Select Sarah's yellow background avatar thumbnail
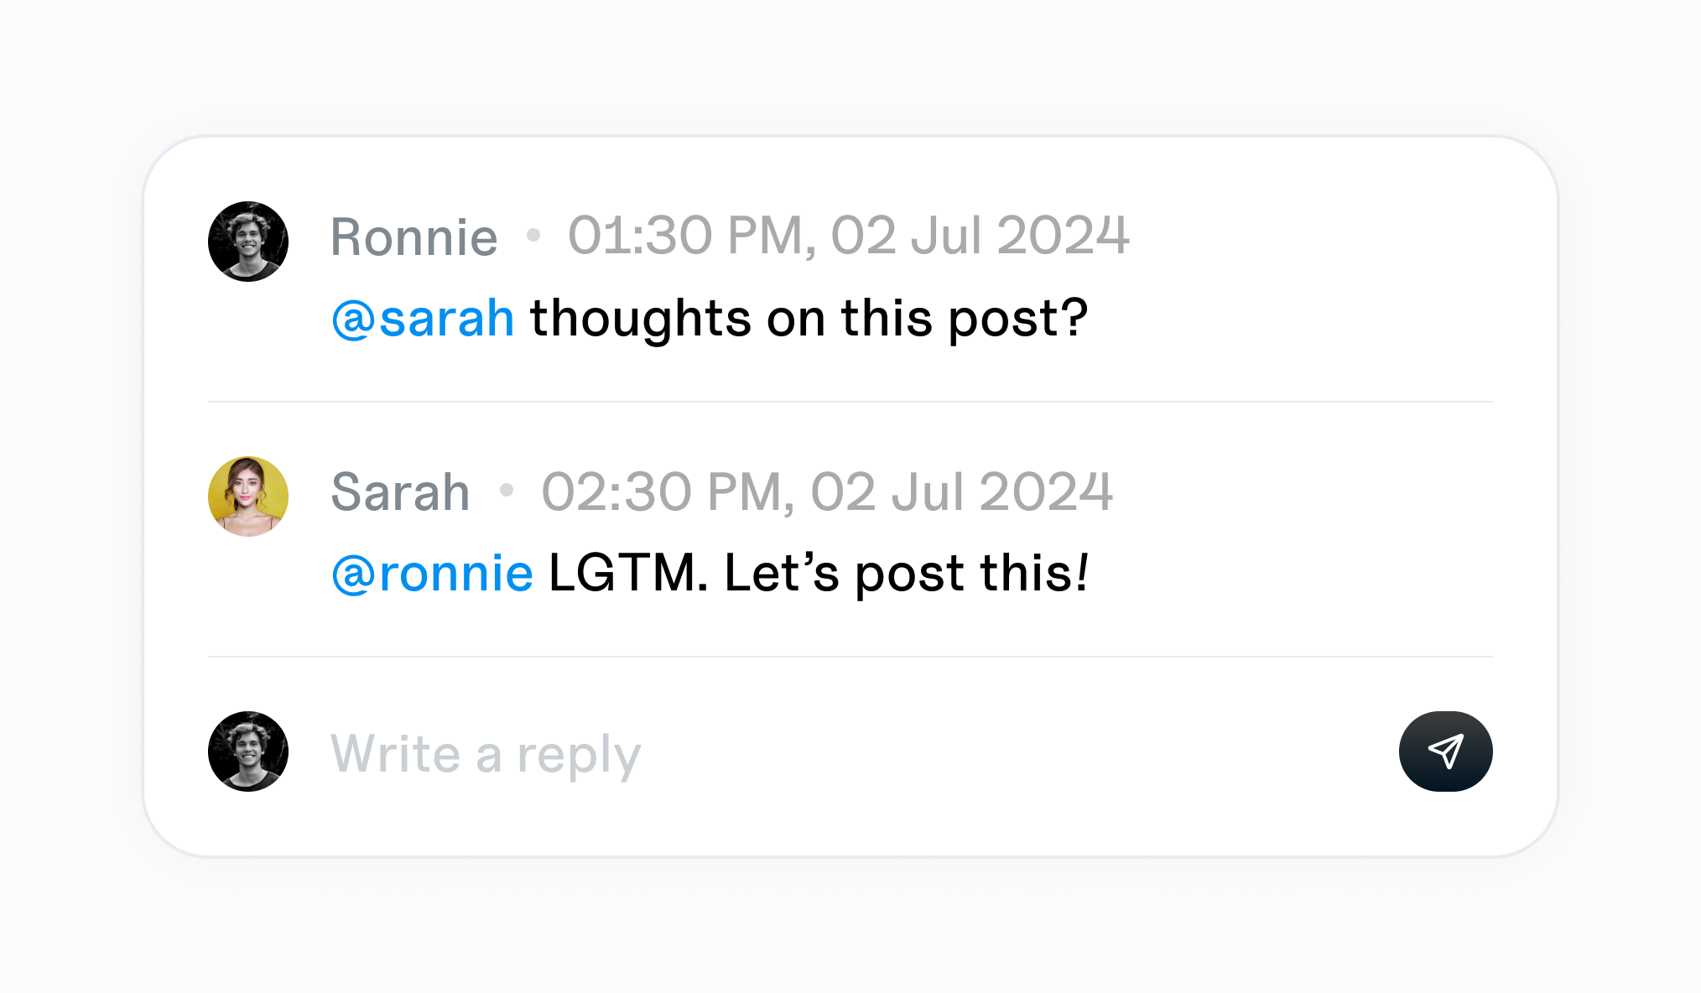The width and height of the screenshot is (1701, 993). (247, 496)
